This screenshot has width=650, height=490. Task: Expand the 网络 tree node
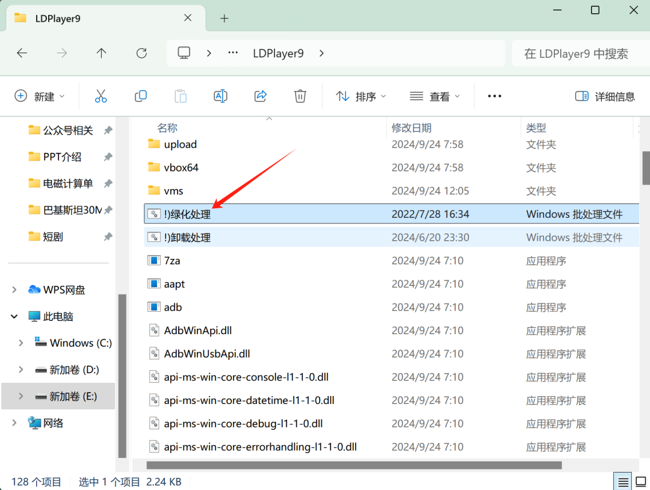14,423
